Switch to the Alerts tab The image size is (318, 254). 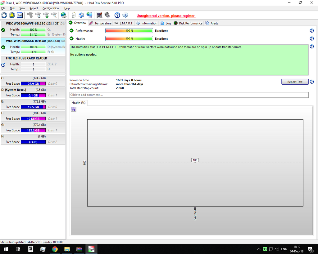[x=212, y=23]
